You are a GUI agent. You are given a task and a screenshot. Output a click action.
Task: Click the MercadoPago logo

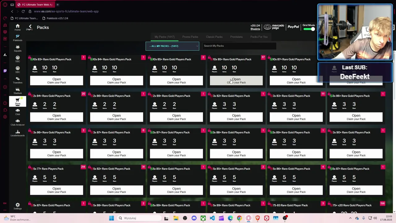(274, 27)
